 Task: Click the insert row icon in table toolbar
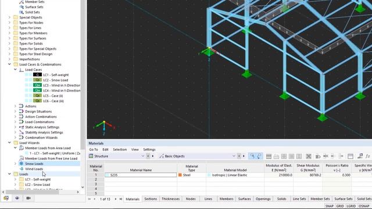click(269, 156)
